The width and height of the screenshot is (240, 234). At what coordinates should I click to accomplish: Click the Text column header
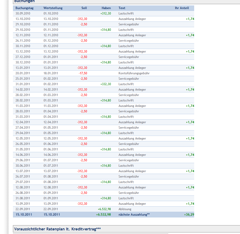click(122, 8)
